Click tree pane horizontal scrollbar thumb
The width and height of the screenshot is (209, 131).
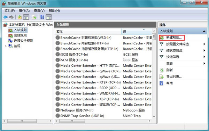22,121
